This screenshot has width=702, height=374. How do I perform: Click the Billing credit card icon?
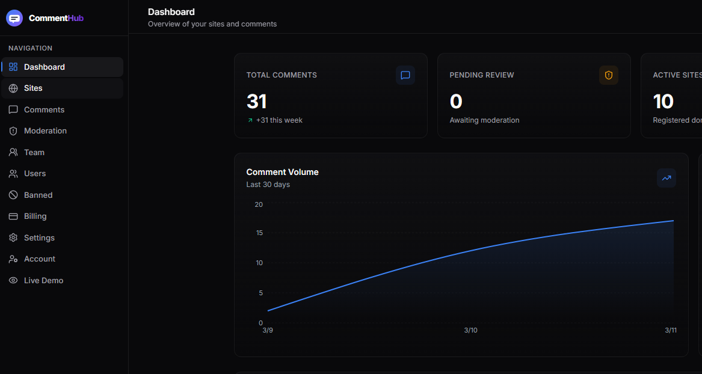pyautogui.click(x=13, y=216)
